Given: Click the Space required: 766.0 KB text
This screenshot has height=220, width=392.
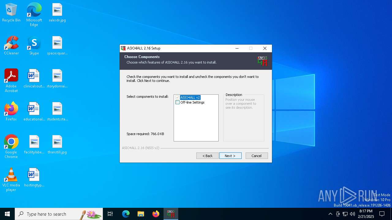Looking at the screenshot, I should (x=145, y=134).
